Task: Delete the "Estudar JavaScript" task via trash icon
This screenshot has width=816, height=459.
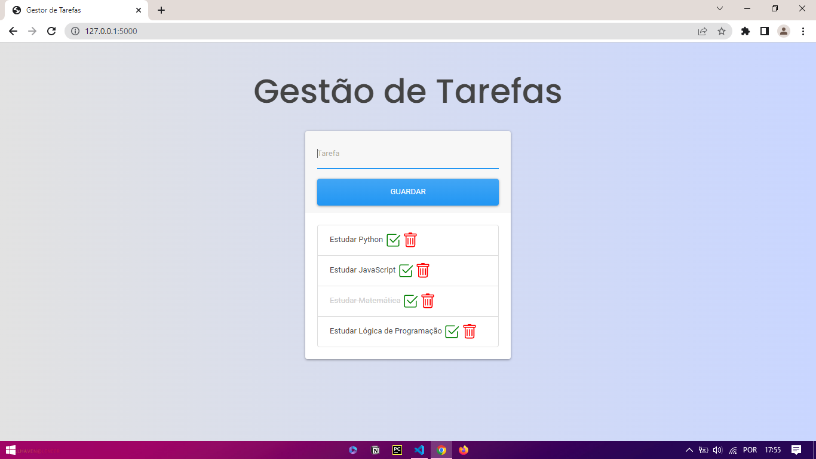Action: [x=422, y=270]
